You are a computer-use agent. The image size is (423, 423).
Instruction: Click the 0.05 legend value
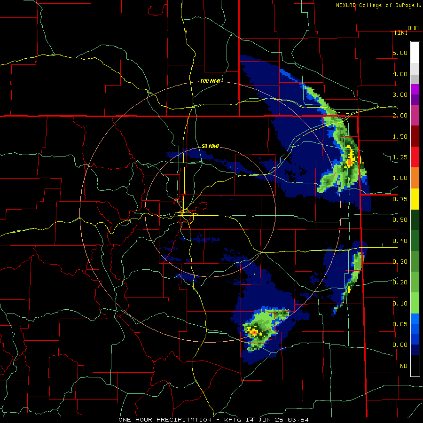[400, 324]
